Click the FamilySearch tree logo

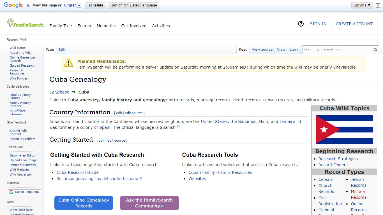click(x=25, y=23)
